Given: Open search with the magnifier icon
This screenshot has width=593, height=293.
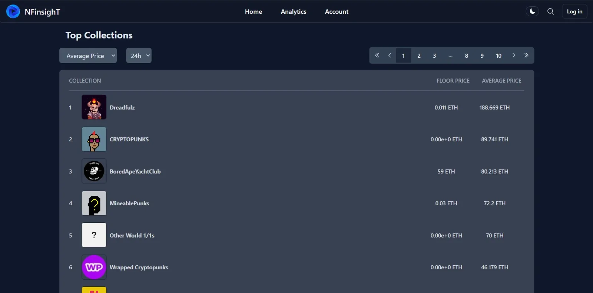Looking at the screenshot, I should 551,11.
